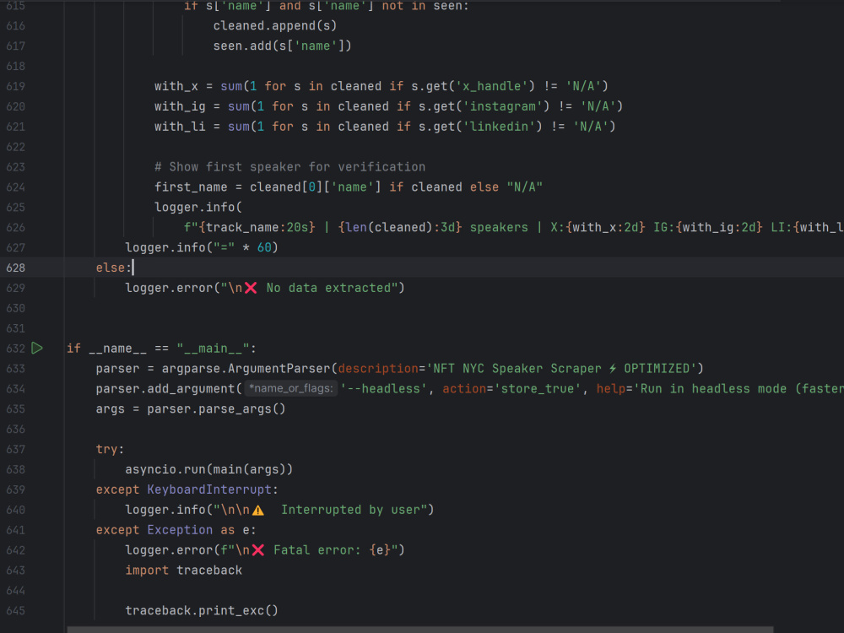Click 'import traceback' on line 643
Viewport: 844px width, 633px height.
pyautogui.click(x=183, y=571)
